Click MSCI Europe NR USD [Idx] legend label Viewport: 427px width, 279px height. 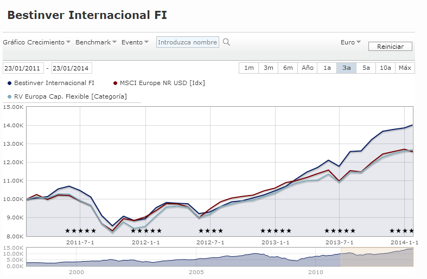pyautogui.click(x=162, y=83)
